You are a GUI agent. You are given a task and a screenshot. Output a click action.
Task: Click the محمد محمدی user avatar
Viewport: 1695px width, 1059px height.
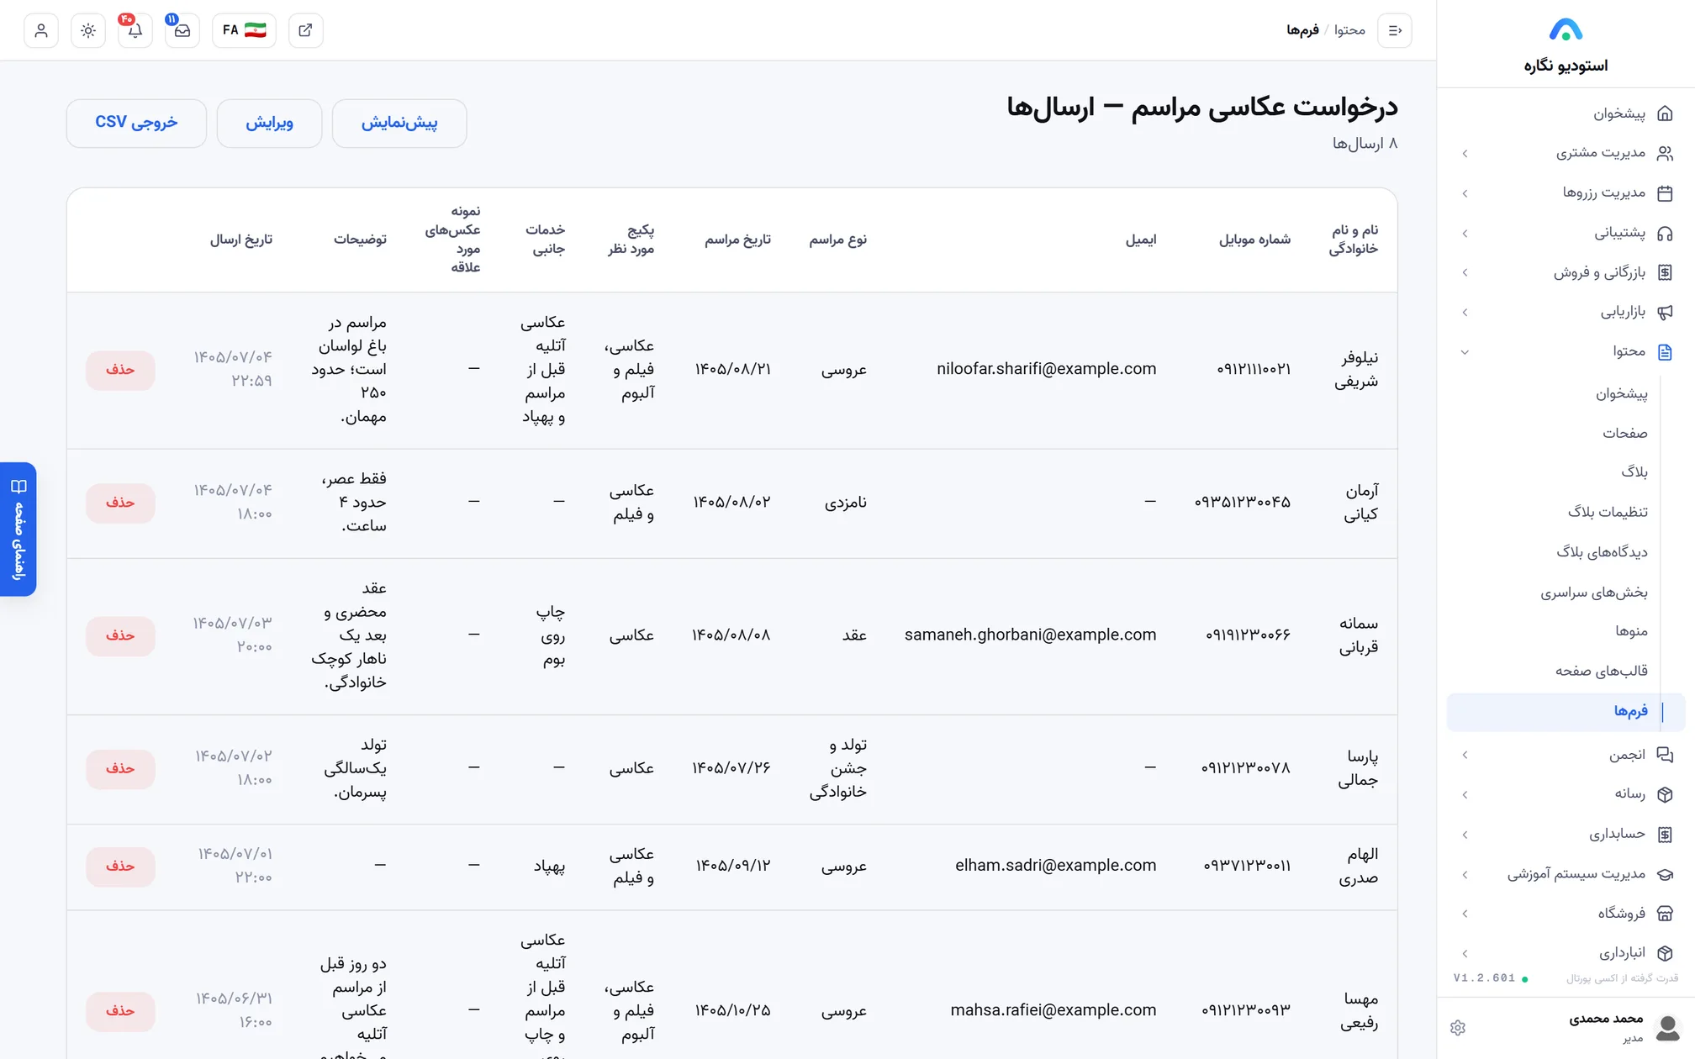[x=1667, y=1027]
